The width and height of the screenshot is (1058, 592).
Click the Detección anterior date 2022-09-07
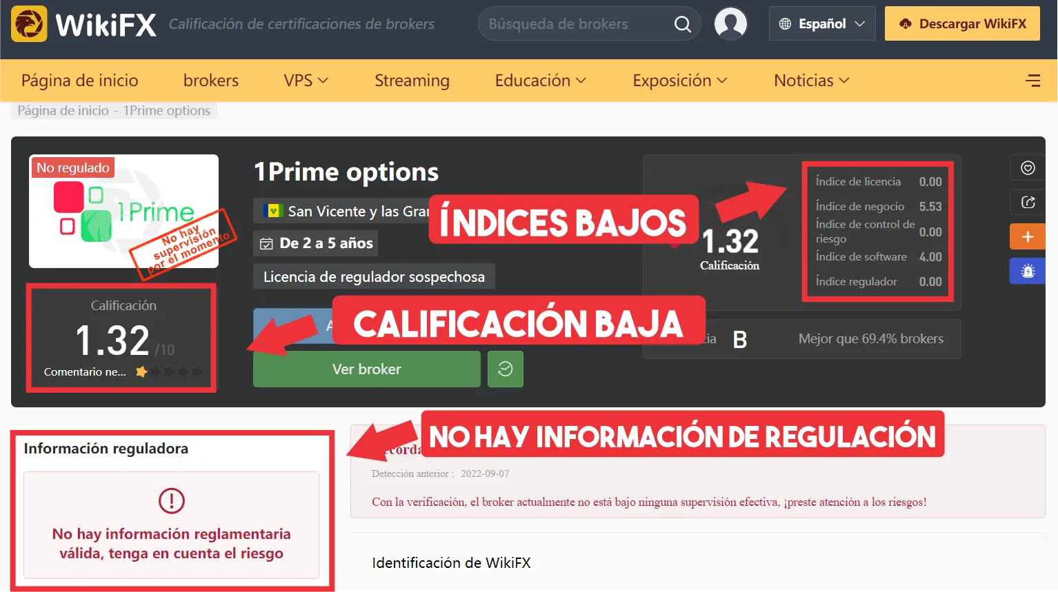pyautogui.click(x=485, y=474)
